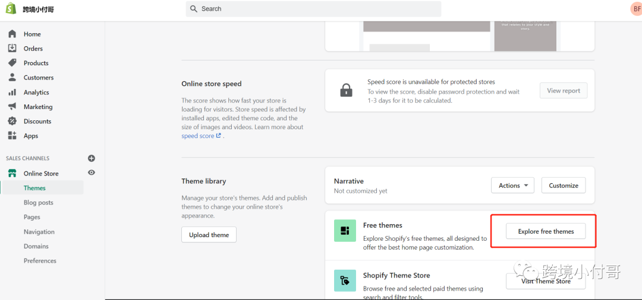This screenshot has width=642, height=300.
Task: Click the Upload theme button
Action: [209, 235]
